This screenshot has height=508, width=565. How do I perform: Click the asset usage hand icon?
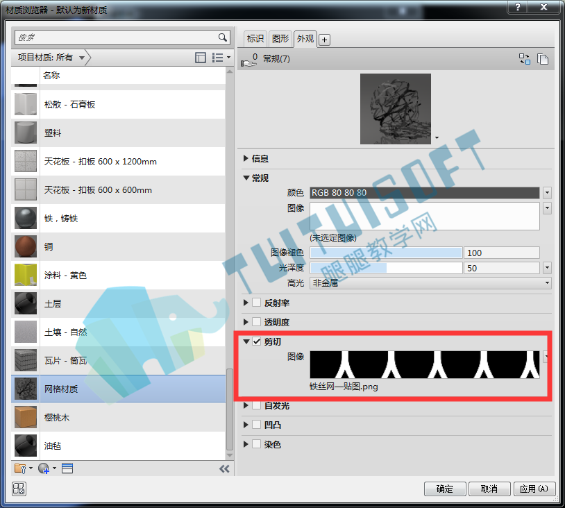click(x=249, y=60)
